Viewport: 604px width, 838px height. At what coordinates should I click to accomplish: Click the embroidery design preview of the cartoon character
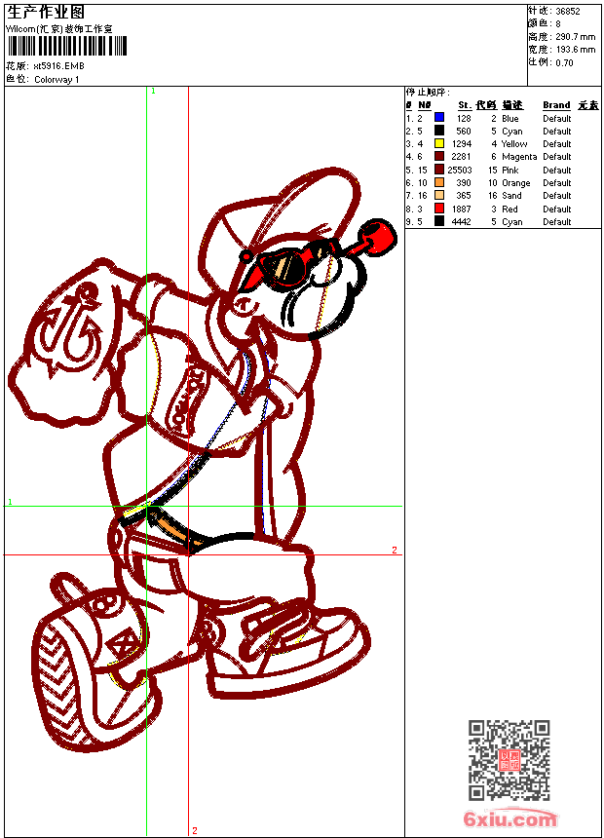pyautogui.click(x=202, y=460)
